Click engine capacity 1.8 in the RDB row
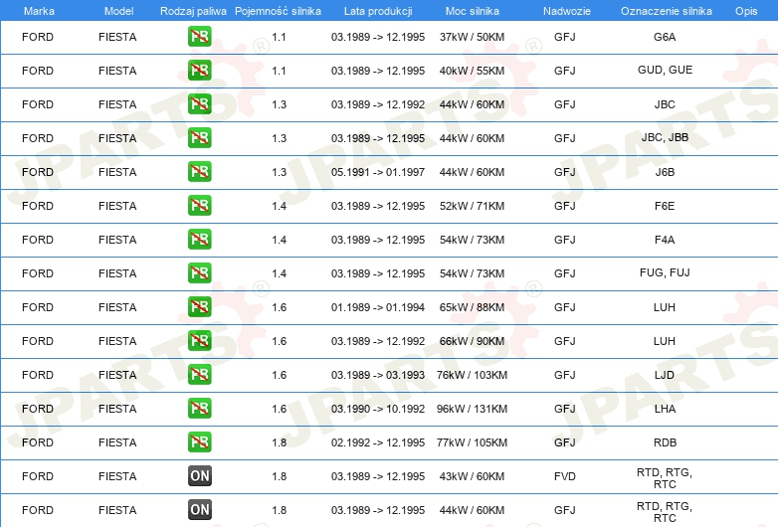This screenshot has height=527, width=778. coord(279,442)
